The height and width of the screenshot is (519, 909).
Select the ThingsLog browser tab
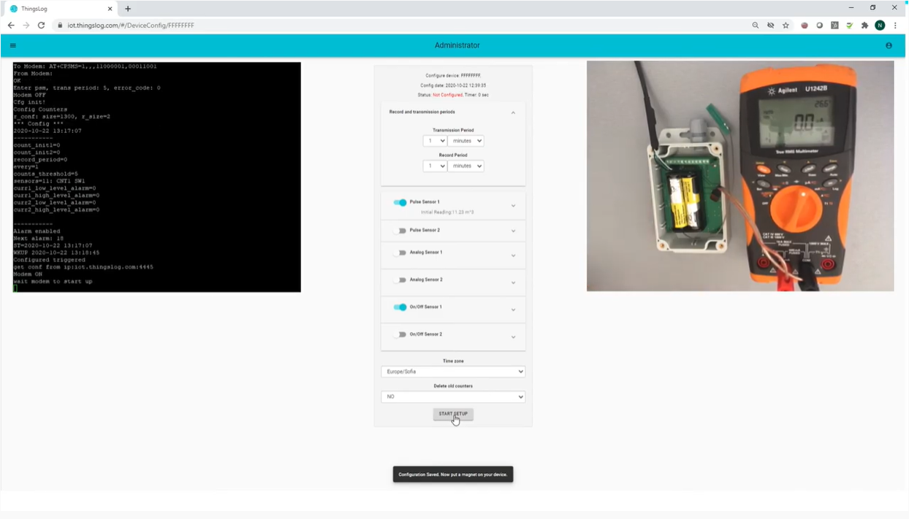click(58, 9)
